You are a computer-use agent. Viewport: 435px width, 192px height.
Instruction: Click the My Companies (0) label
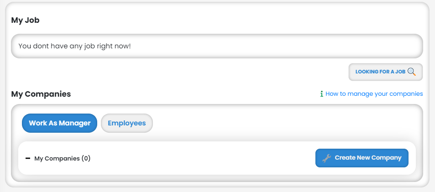pyautogui.click(x=62, y=159)
